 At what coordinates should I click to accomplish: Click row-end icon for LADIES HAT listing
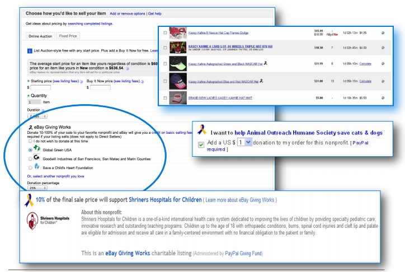click(383, 98)
